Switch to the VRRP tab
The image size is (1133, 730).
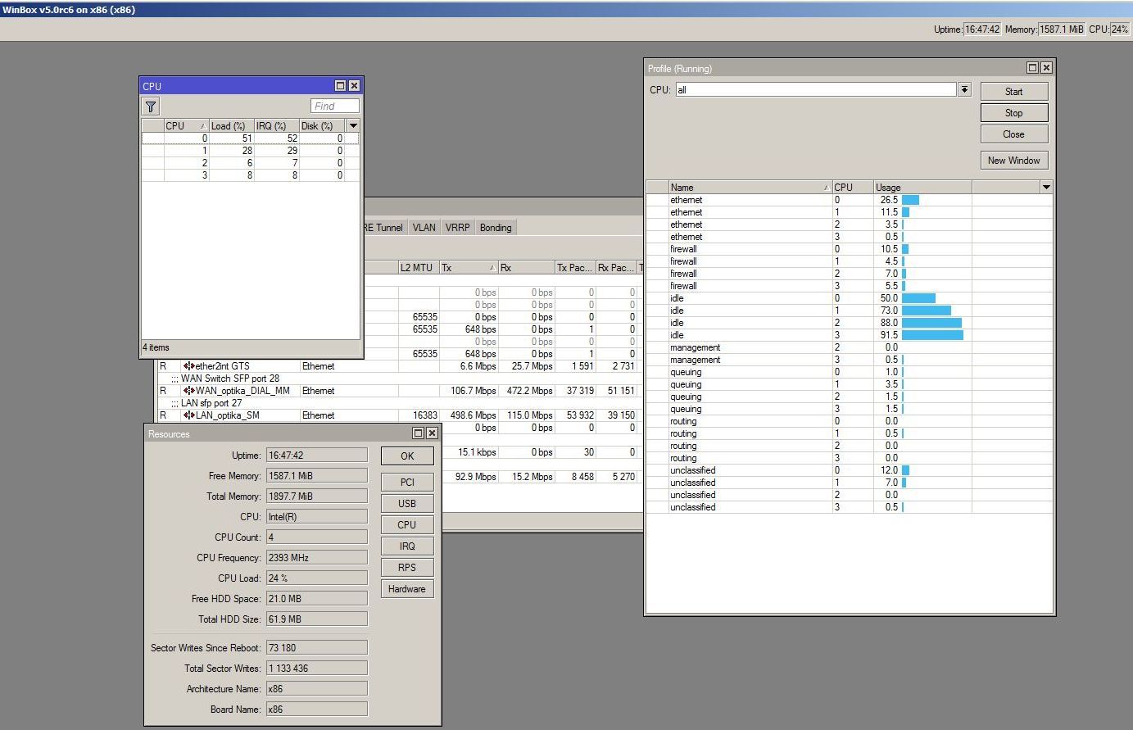pyautogui.click(x=458, y=228)
